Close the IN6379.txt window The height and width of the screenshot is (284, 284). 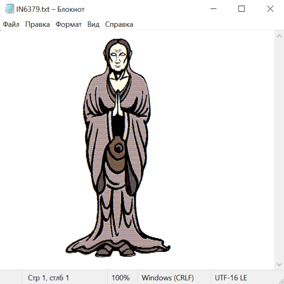point(270,9)
